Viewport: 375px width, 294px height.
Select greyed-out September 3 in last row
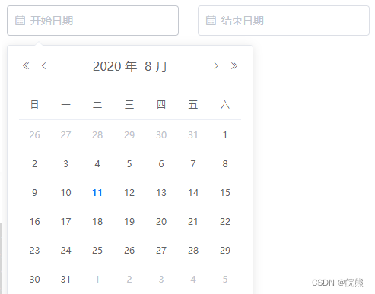(x=161, y=280)
